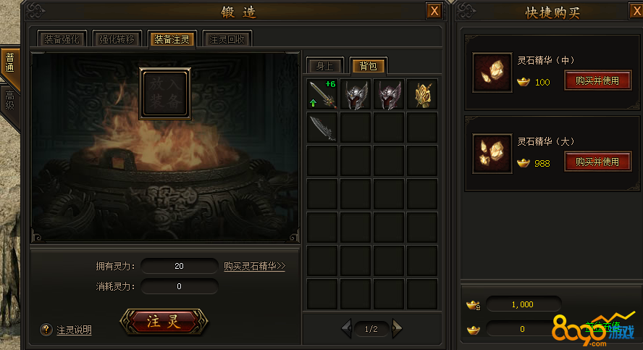Open the 装备强化 tab
This screenshot has height=350, width=643.
62,39
